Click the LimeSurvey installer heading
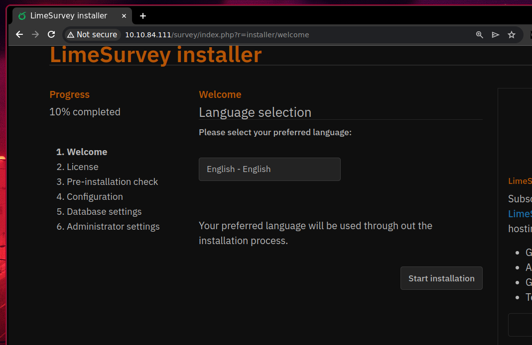The image size is (532, 345). pos(156,55)
